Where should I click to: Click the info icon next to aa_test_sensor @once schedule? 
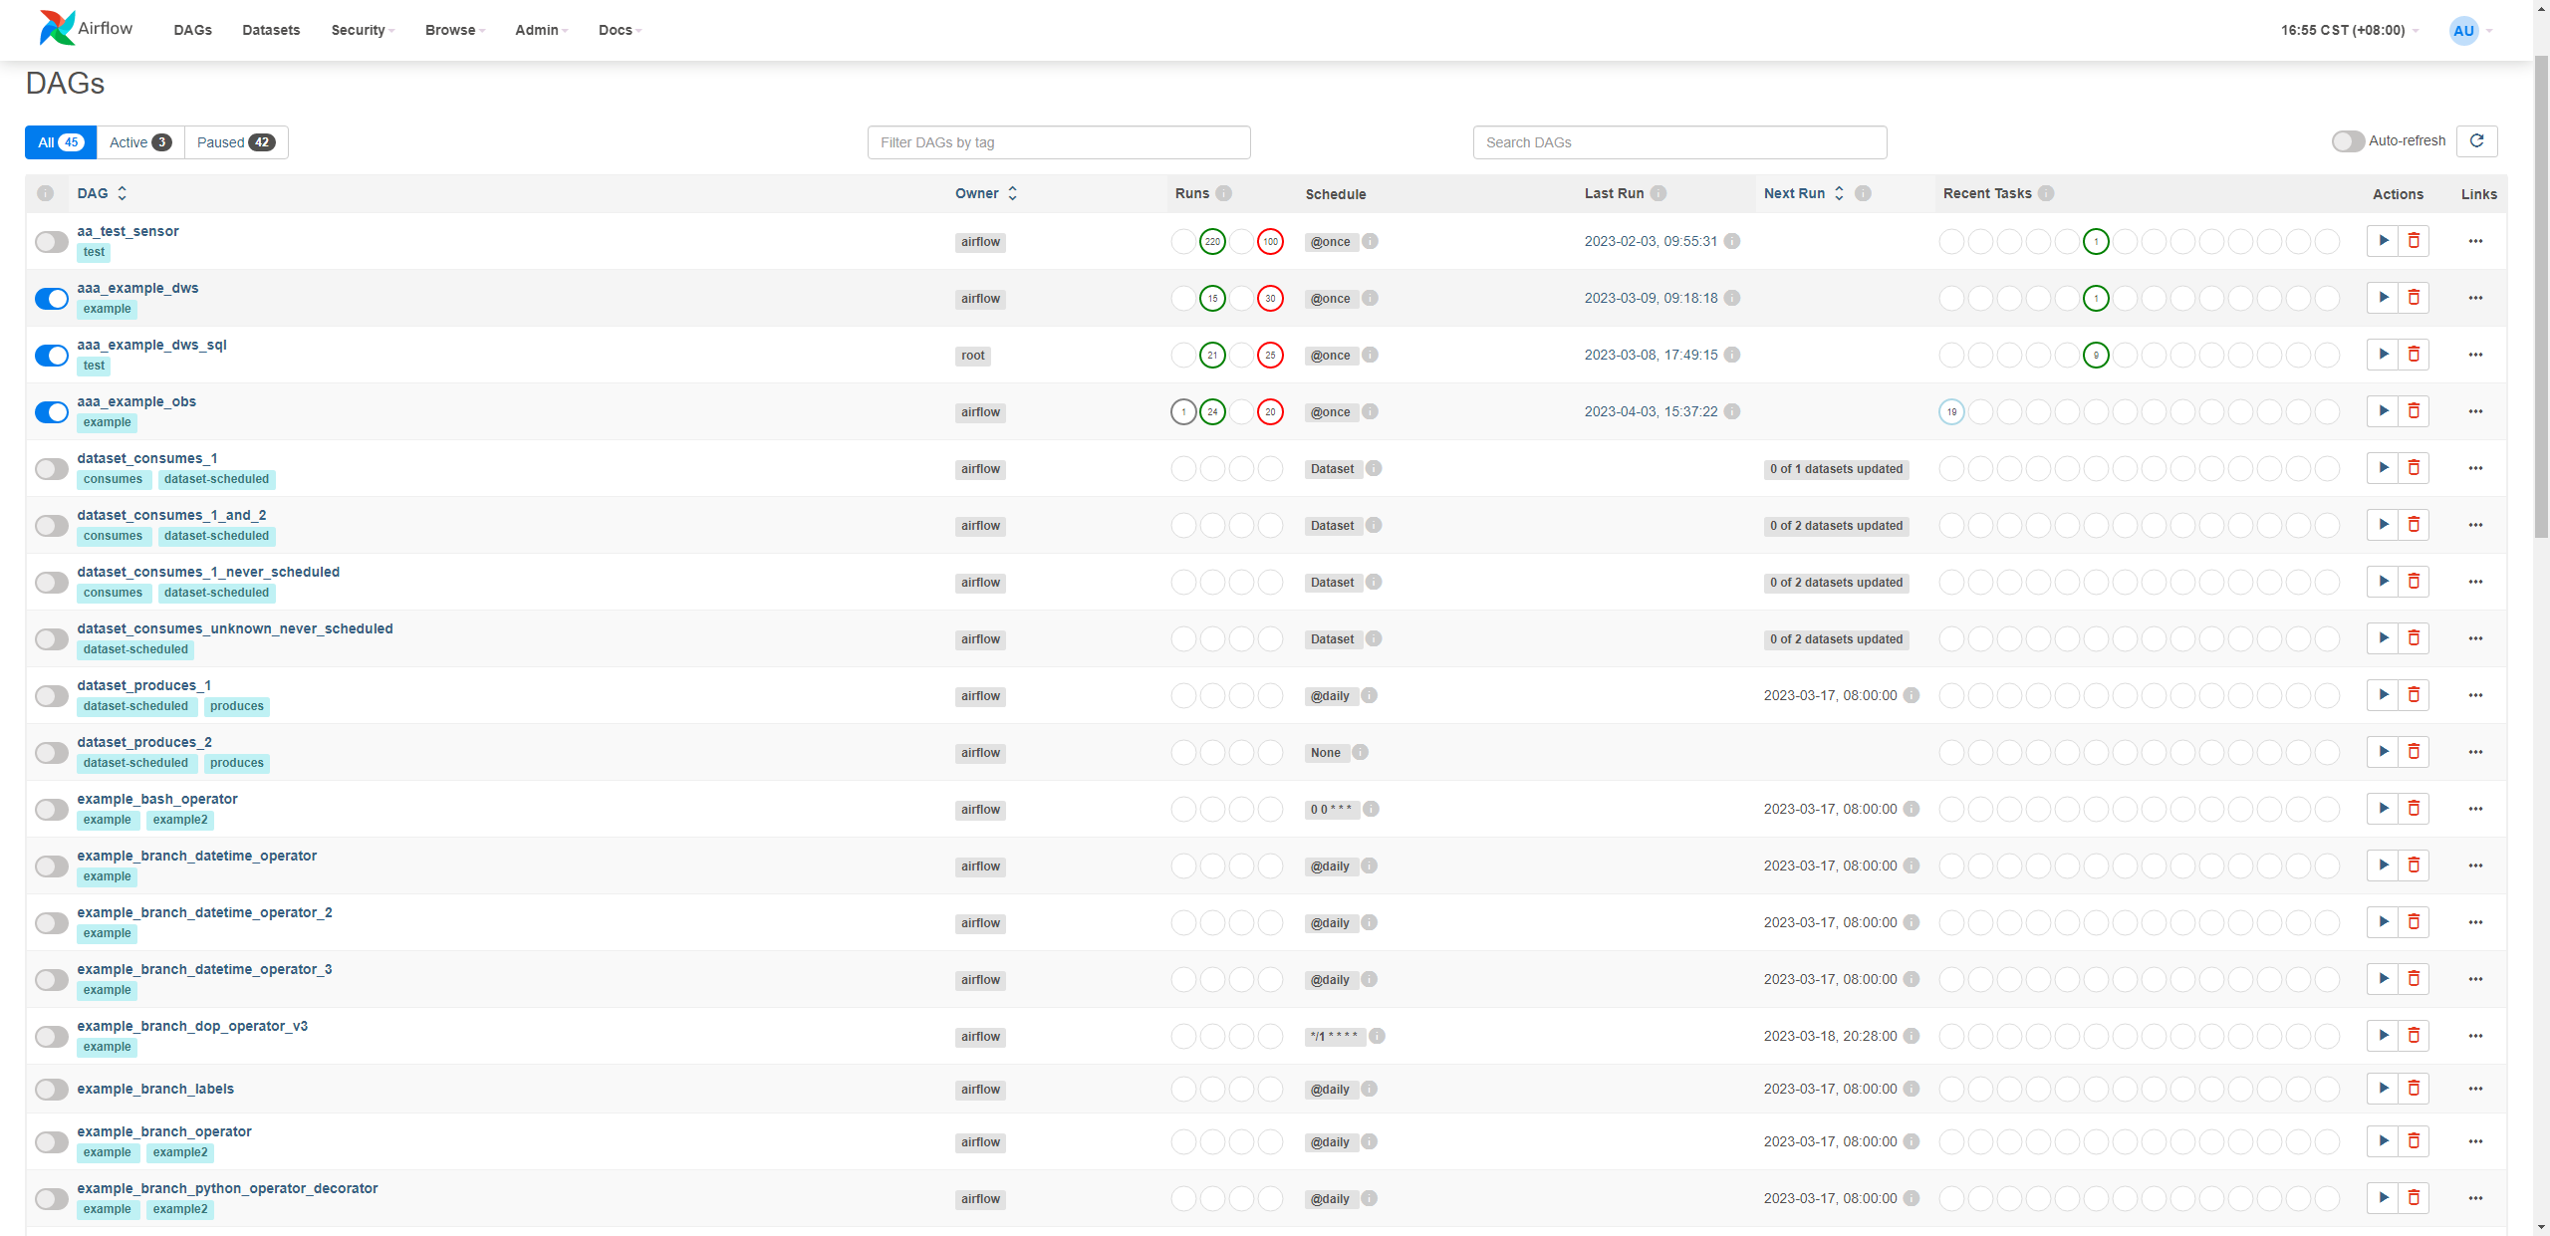pyautogui.click(x=1371, y=241)
